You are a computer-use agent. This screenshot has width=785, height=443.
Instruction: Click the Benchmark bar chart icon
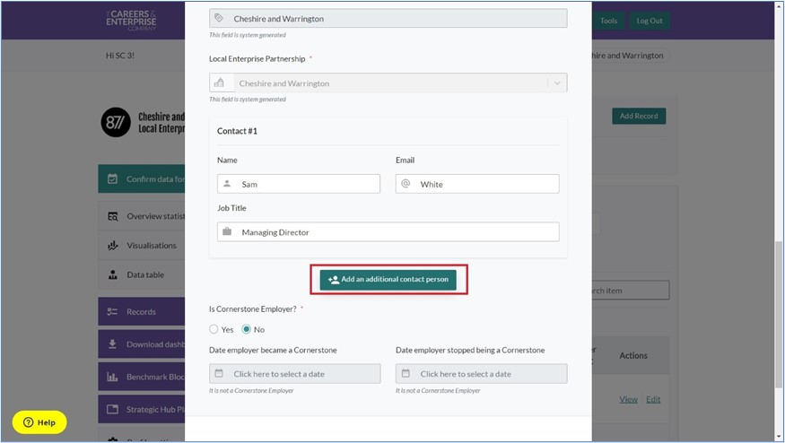point(113,377)
